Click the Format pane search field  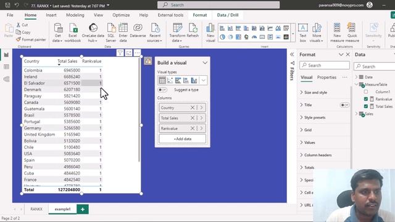pyautogui.click(x=325, y=65)
